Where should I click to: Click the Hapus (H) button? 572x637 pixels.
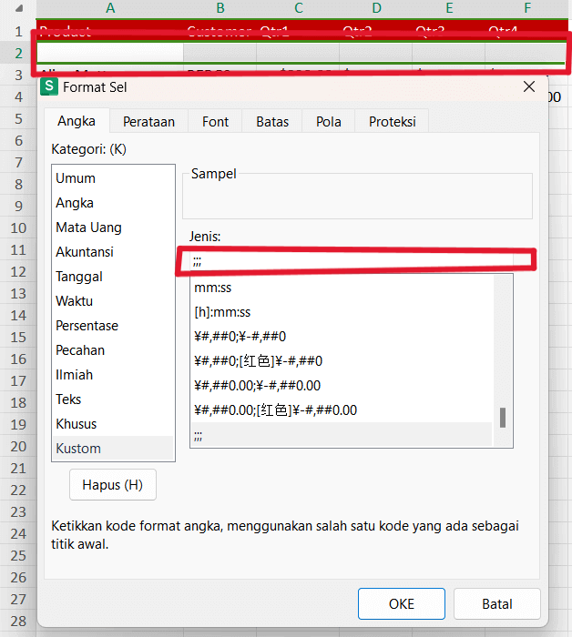coord(113,485)
